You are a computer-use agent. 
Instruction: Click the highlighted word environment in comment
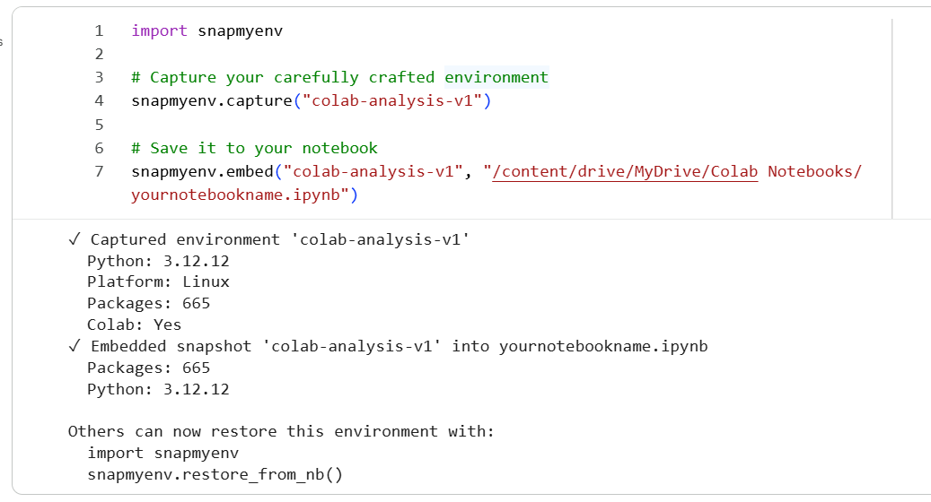496,78
